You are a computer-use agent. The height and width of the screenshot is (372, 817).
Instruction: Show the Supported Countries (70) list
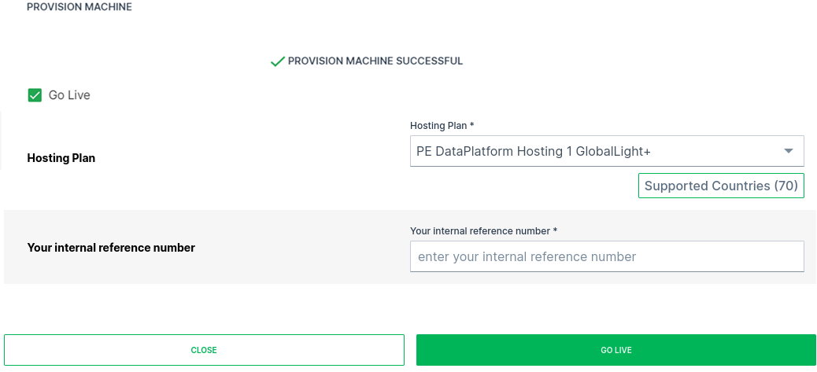point(721,186)
